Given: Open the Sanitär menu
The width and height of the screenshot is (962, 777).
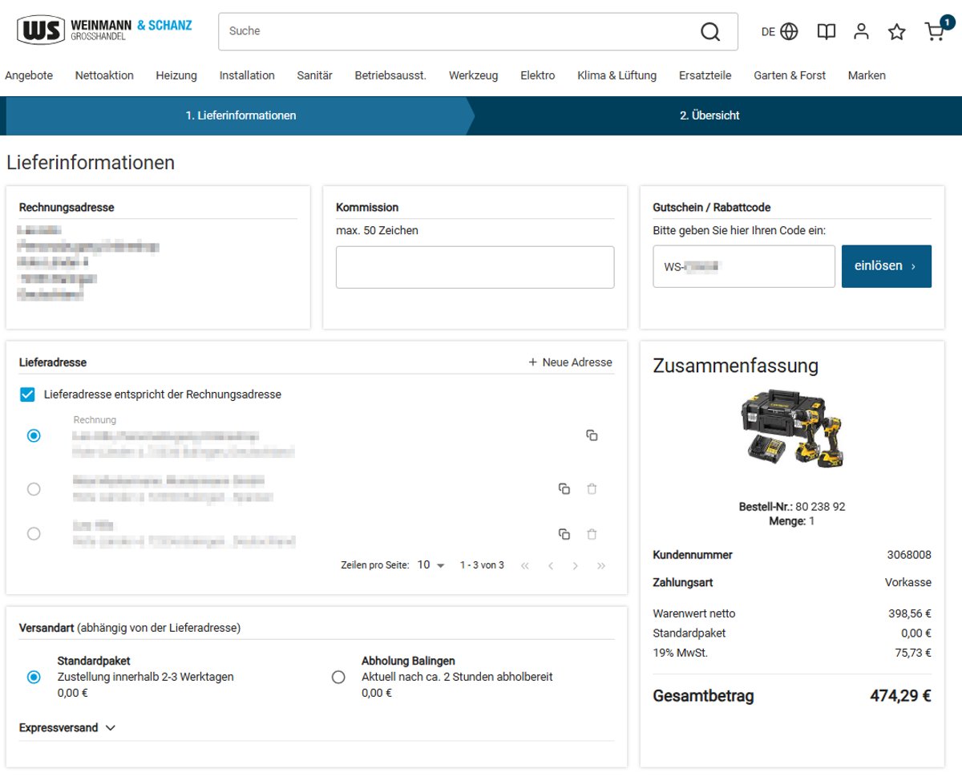Looking at the screenshot, I should click(314, 75).
